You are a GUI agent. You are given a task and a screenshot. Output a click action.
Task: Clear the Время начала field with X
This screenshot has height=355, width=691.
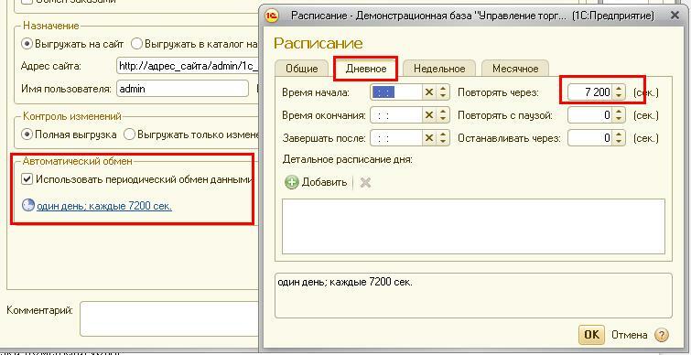click(x=429, y=92)
